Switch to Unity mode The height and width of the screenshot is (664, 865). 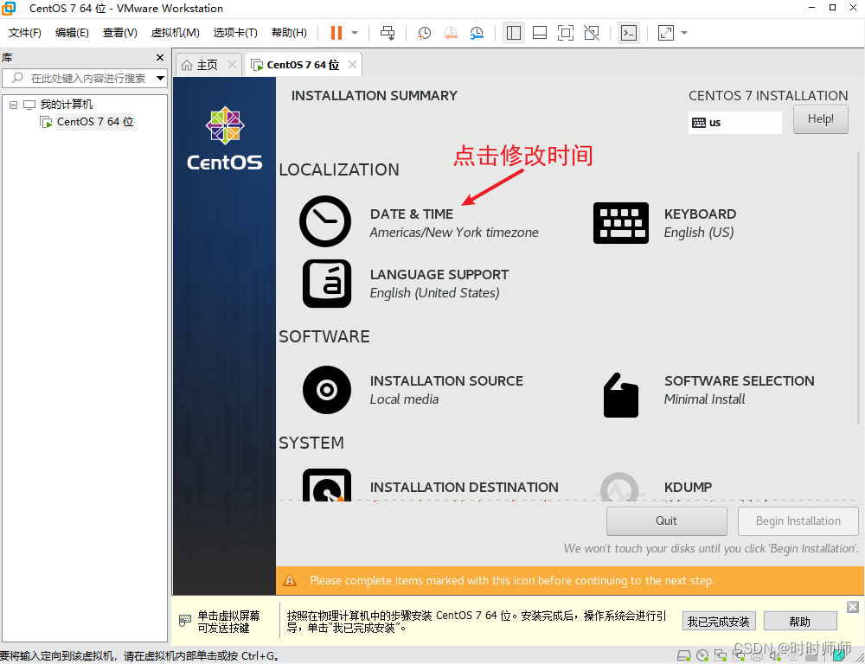click(x=592, y=33)
